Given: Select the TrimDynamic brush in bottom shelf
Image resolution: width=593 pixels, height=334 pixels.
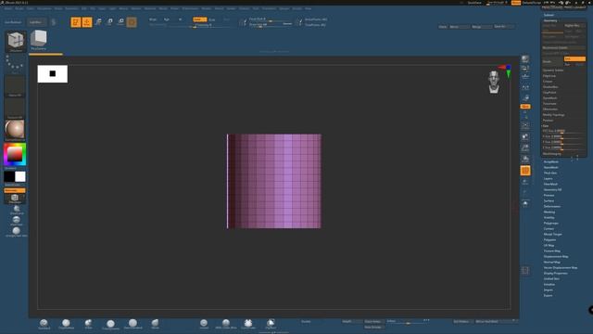Looking at the screenshot, I should [x=110, y=324].
